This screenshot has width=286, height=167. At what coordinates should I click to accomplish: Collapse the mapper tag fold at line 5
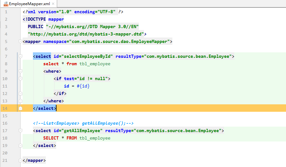coord(20,42)
